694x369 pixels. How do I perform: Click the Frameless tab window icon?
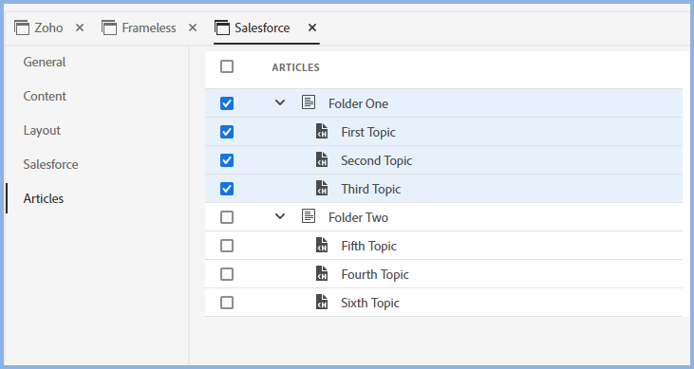click(109, 28)
